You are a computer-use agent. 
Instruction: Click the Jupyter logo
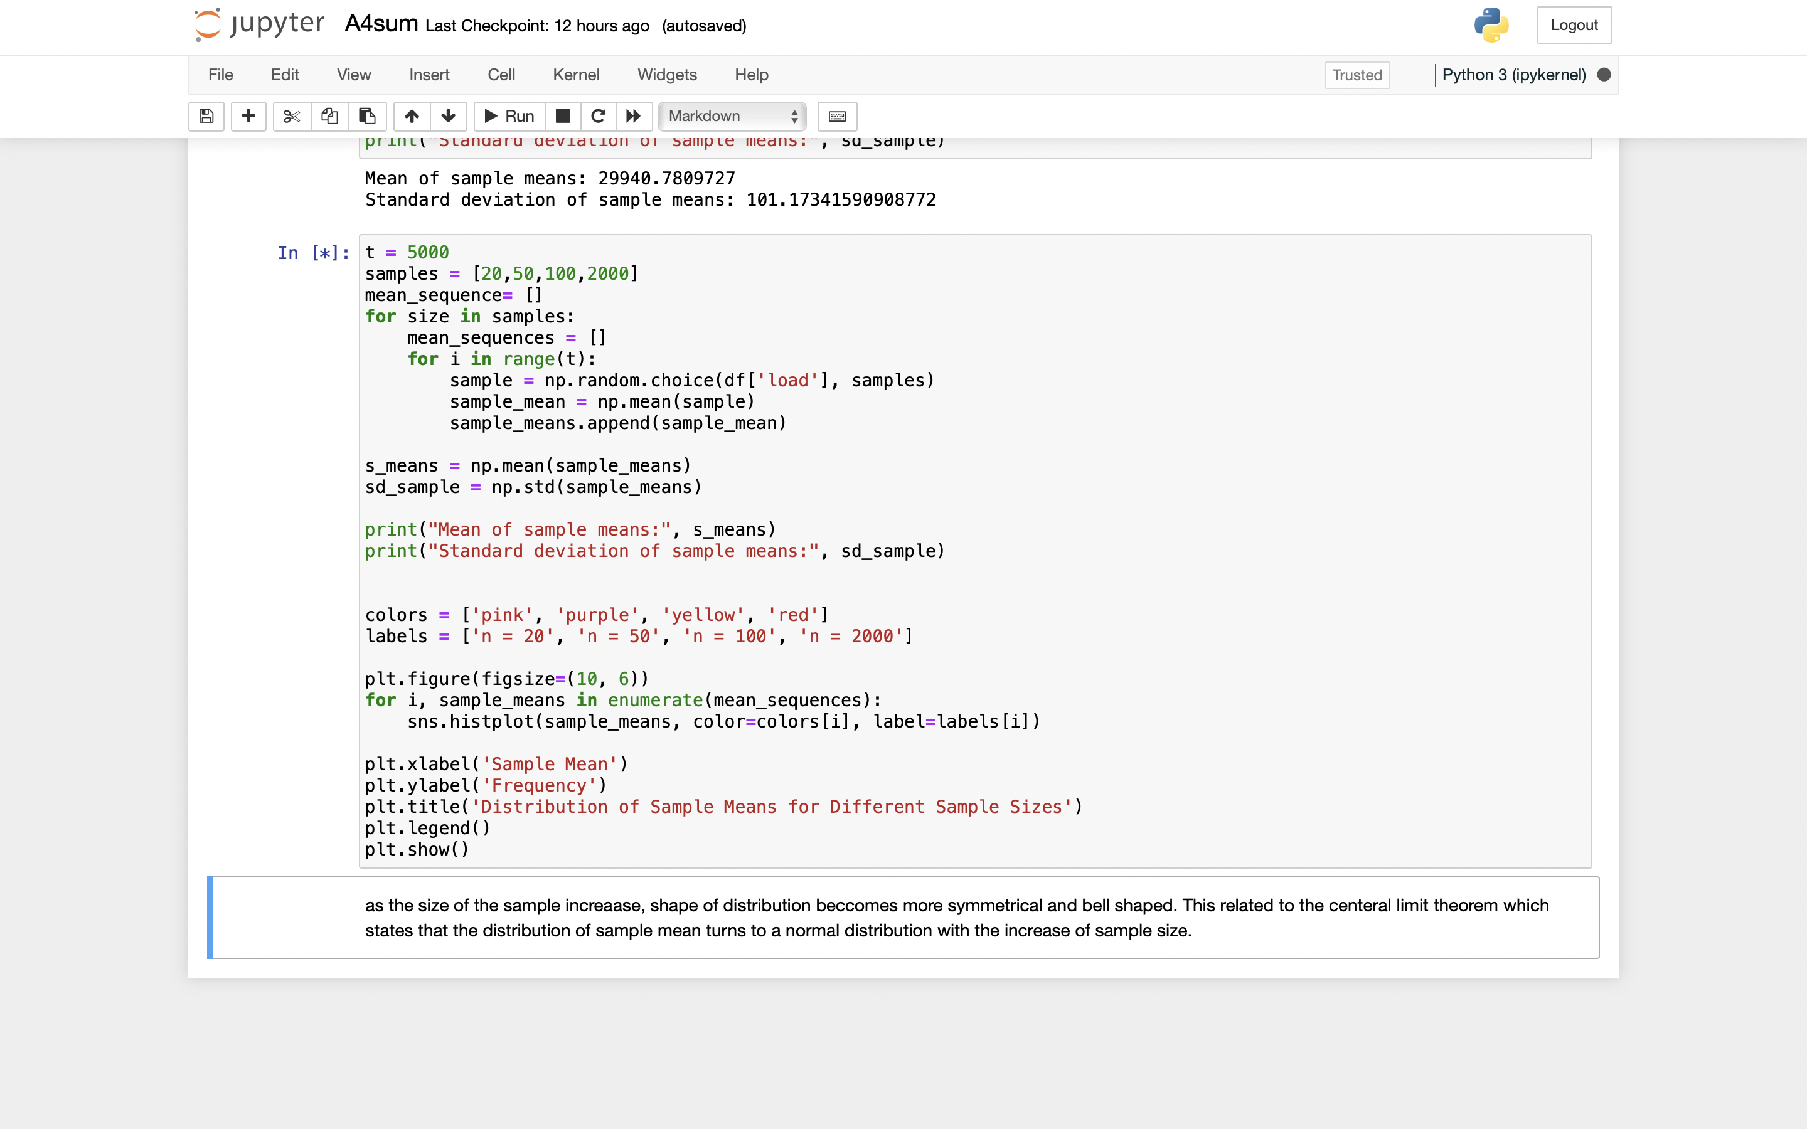pyautogui.click(x=259, y=24)
